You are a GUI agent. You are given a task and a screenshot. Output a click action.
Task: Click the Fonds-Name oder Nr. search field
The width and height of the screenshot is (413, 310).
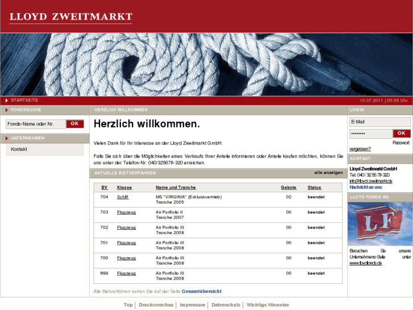36,124
